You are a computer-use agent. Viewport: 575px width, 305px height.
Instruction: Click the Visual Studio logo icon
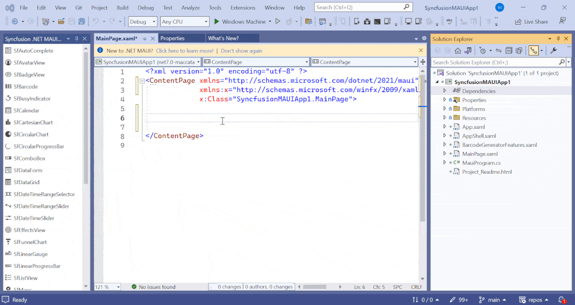10,7
